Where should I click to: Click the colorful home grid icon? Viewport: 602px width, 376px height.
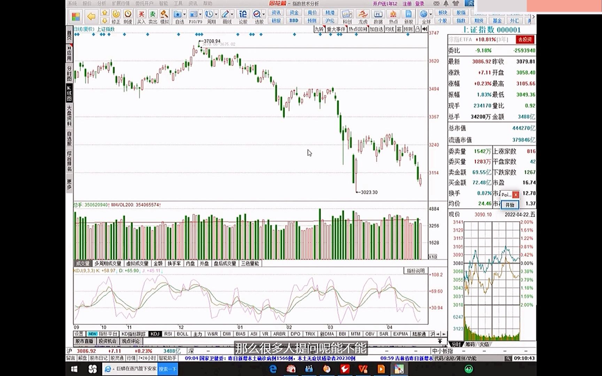[x=76, y=16]
